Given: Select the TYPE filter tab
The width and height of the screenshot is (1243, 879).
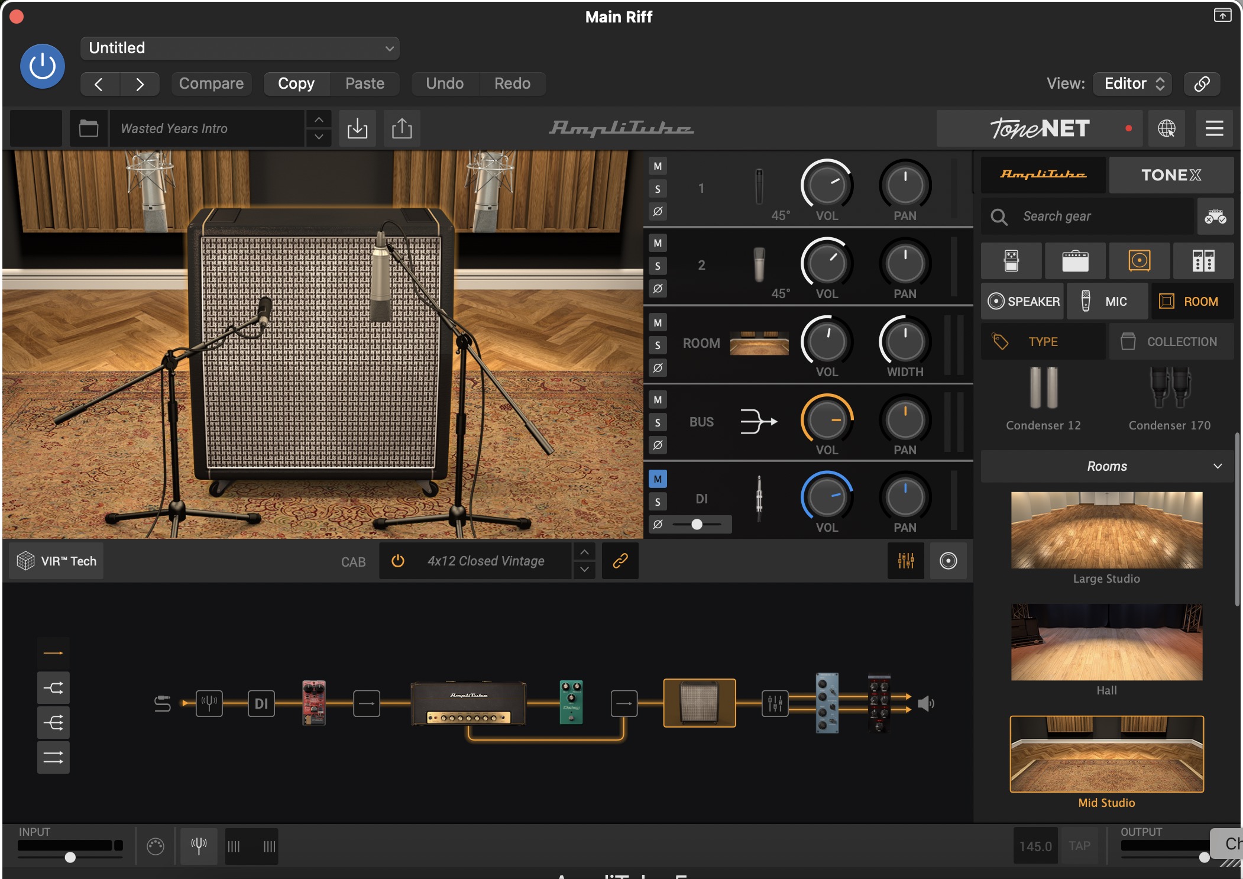Looking at the screenshot, I should [x=1043, y=342].
